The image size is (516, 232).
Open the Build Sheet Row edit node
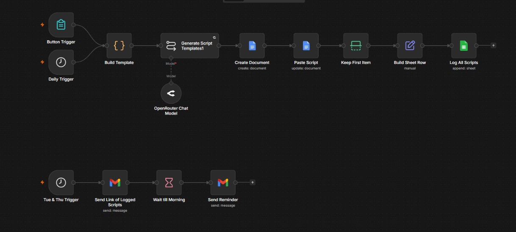coord(410,45)
